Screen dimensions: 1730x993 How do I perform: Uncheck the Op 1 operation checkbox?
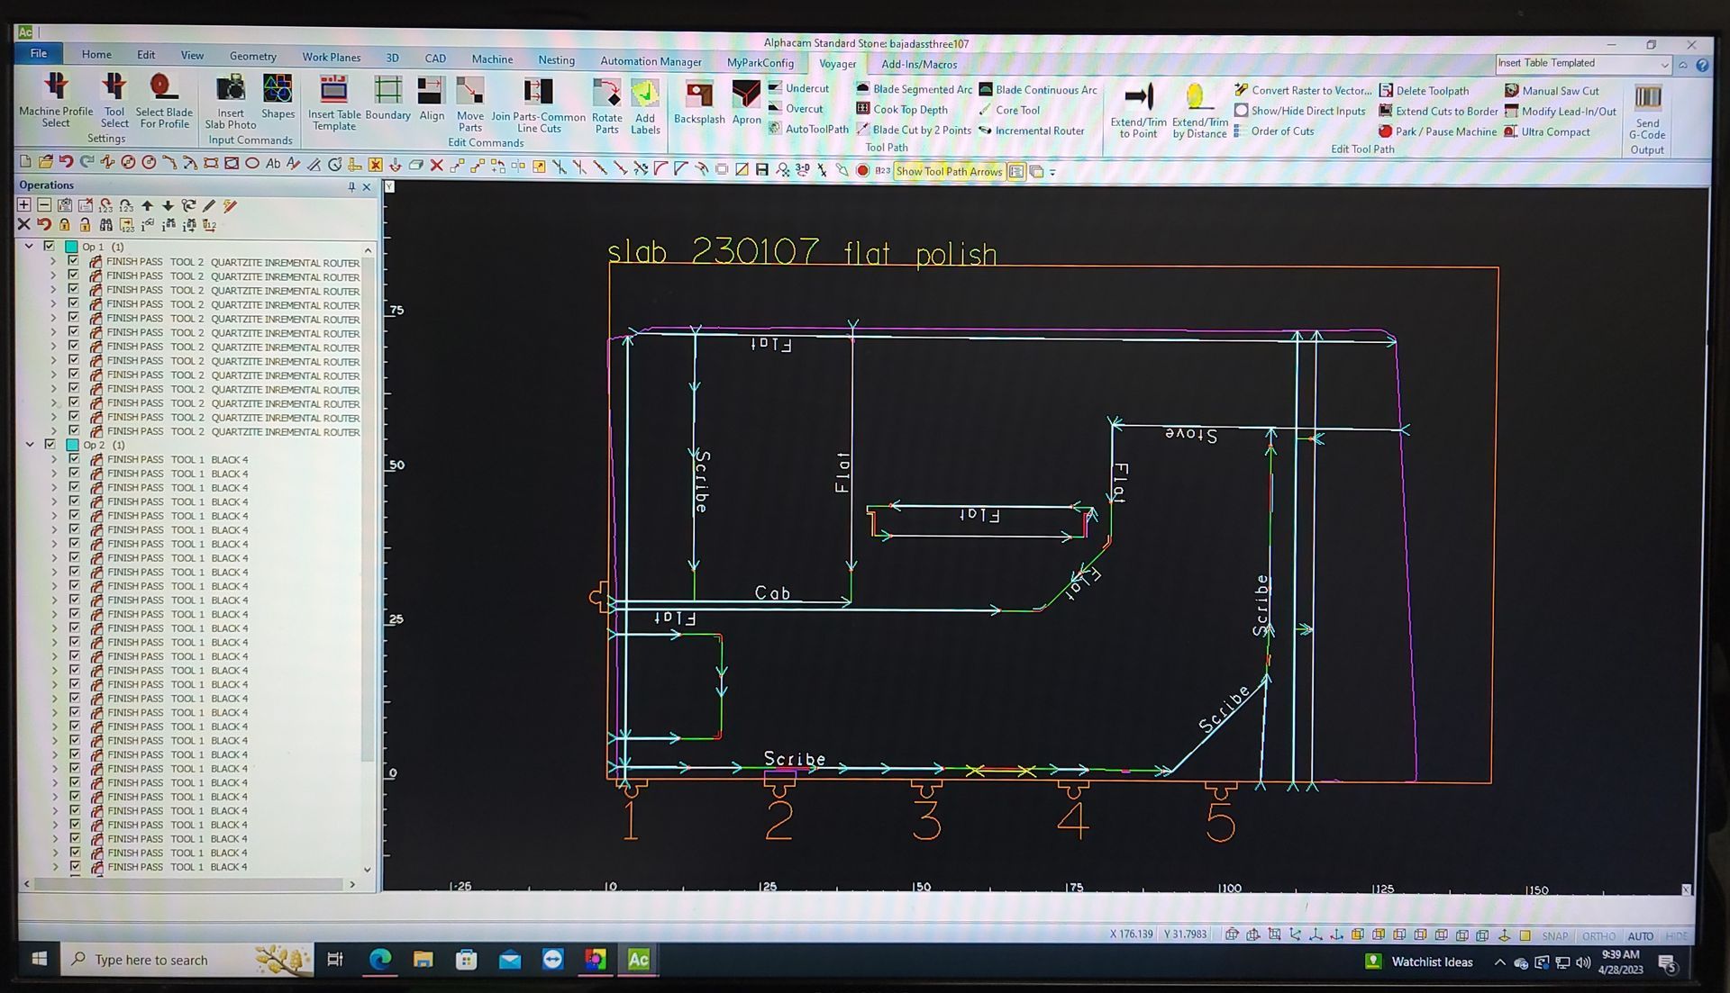[x=50, y=244]
